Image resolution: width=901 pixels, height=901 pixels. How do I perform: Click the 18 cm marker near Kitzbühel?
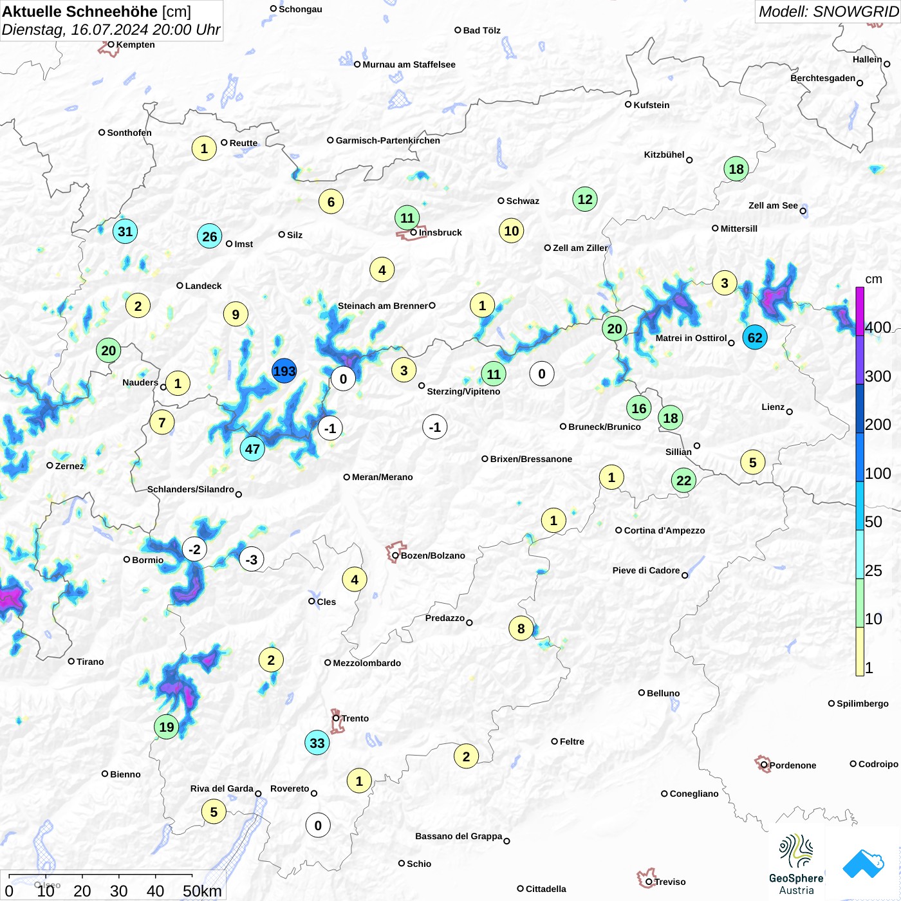point(736,169)
